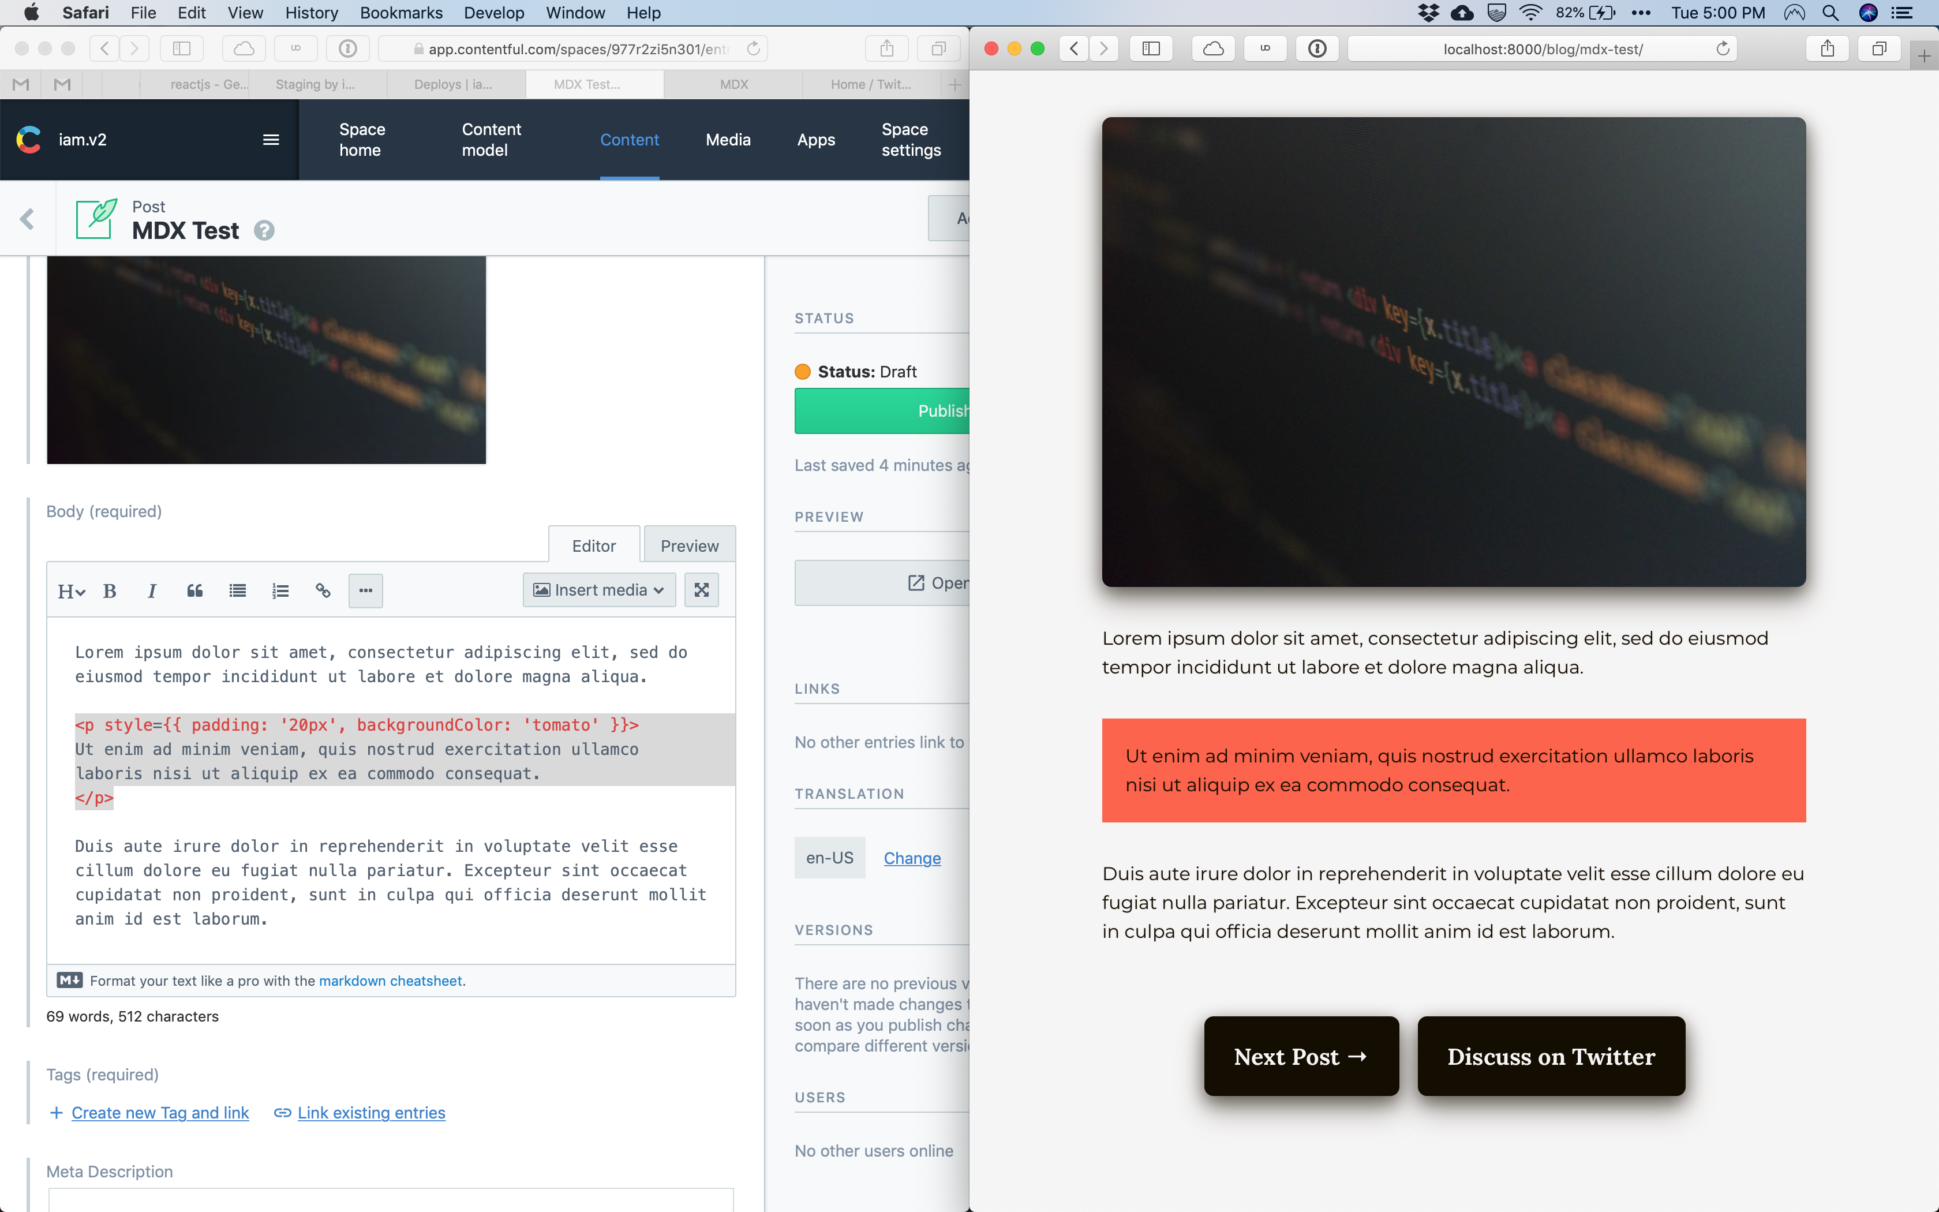
Task: Click the Discuss on Twitter button
Action: (x=1551, y=1057)
